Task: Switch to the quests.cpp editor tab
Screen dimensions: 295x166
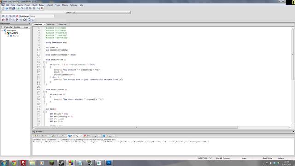Action: (x=62, y=24)
